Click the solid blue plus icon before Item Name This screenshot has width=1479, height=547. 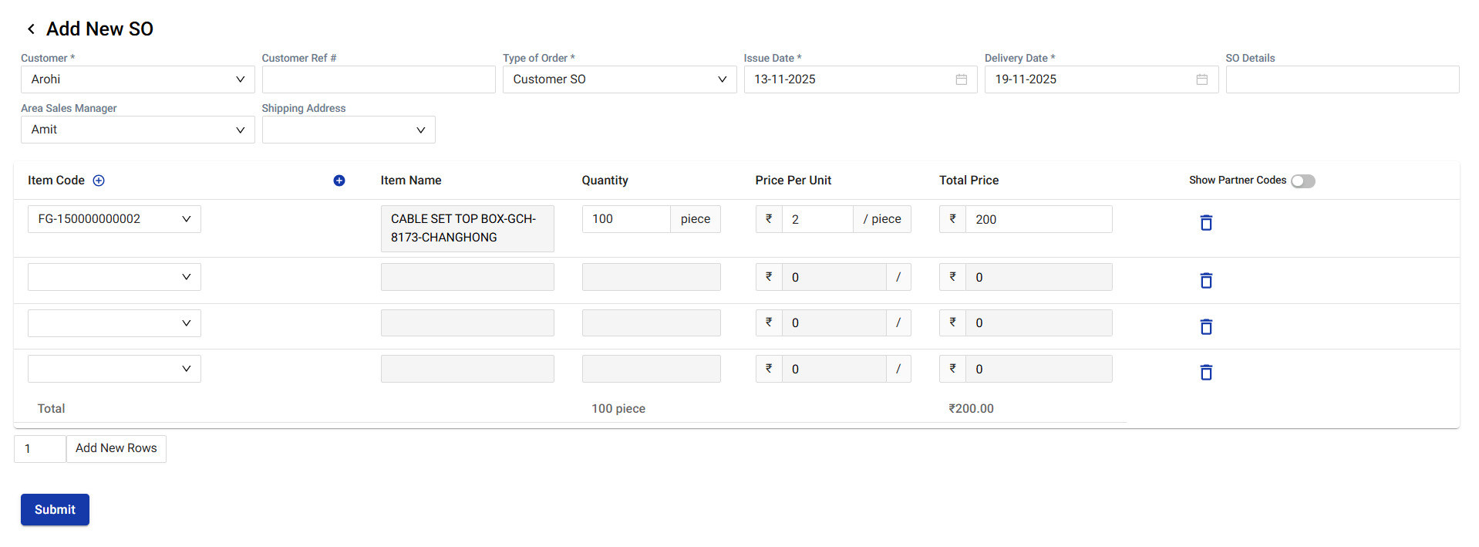pos(339,181)
